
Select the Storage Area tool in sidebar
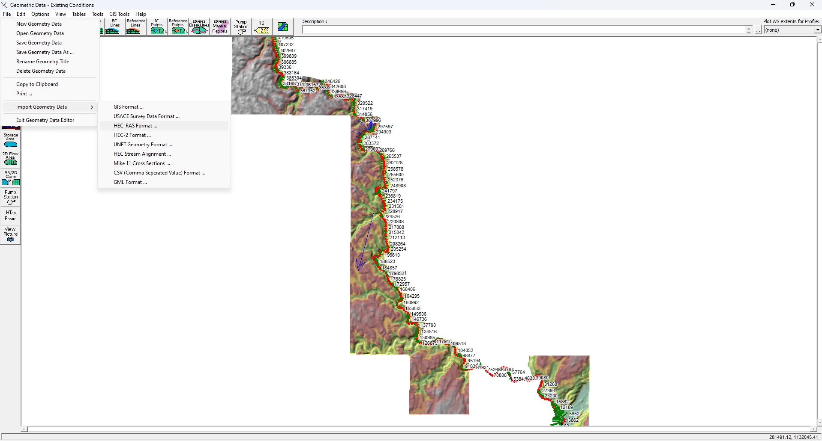click(x=11, y=140)
